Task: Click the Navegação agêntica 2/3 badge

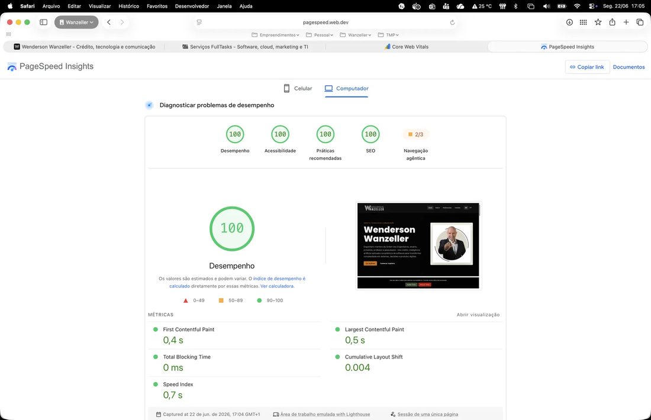Action: [415, 134]
